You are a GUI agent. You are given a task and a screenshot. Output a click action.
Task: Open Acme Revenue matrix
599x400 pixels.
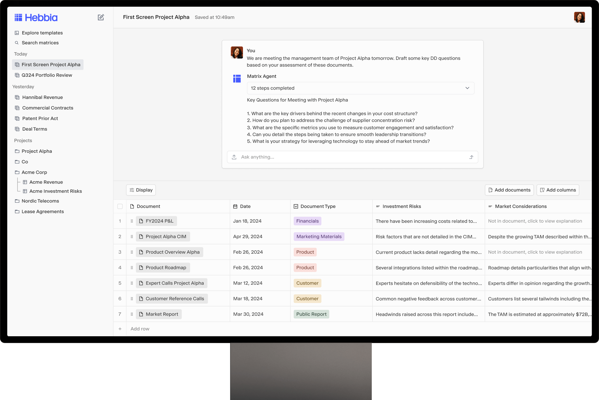click(x=43, y=182)
